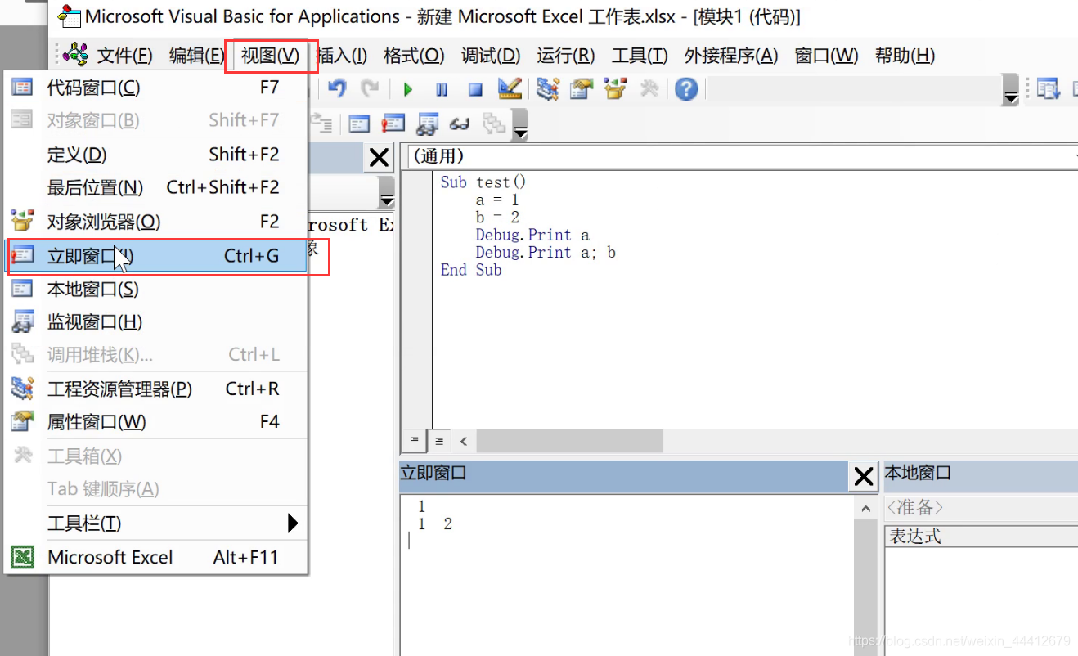Click the Immediate Window icon on debug toolbar
The image size is (1078, 656).
[x=393, y=124]
